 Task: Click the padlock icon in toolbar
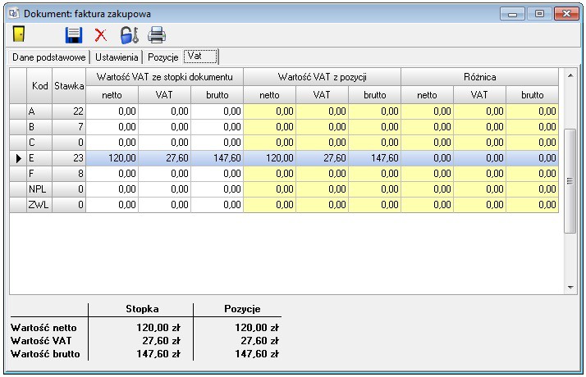[x=130, y=35]
